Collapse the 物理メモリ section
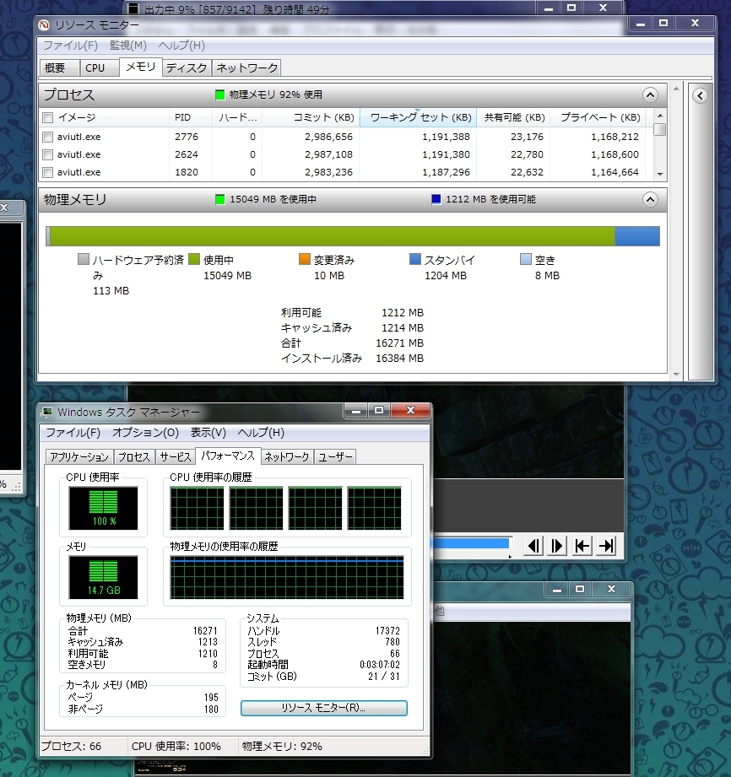Viewport: 731px width, 777px height. pyautogui.click(x=649, y=200)
